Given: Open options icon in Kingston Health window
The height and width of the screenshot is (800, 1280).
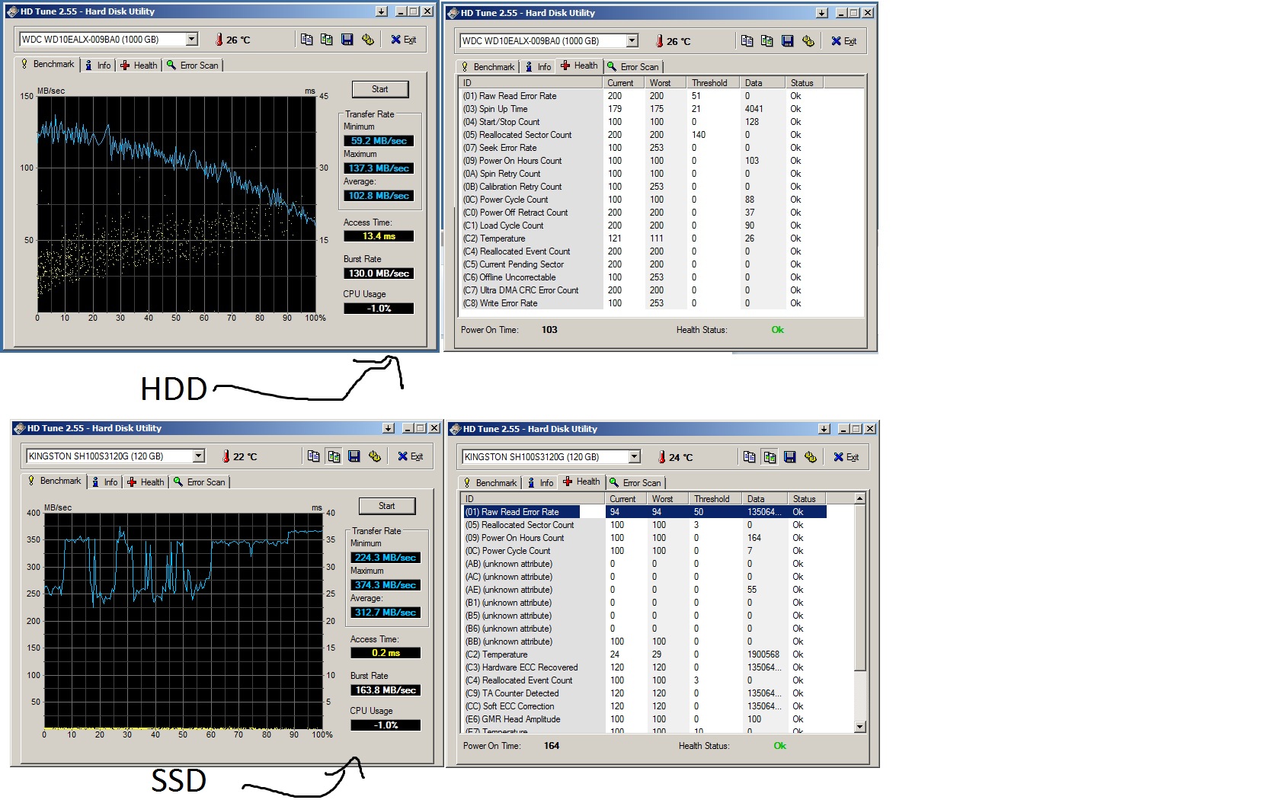Looking at the screenshot, I should pos(811,457).
